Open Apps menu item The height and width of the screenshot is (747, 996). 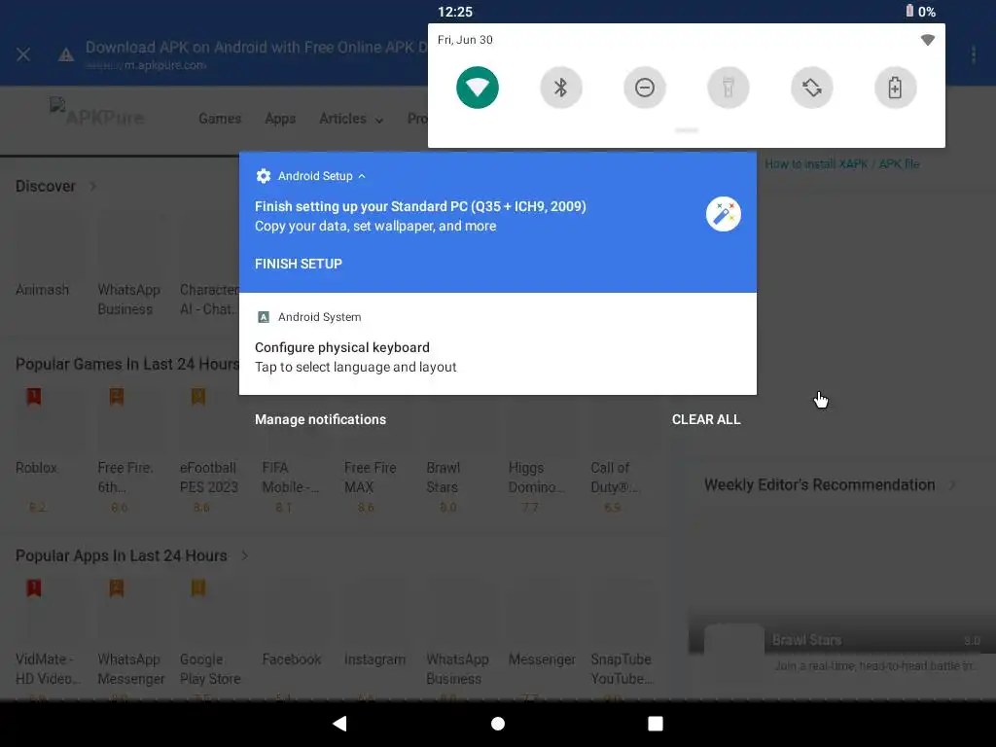pos(280,119)
